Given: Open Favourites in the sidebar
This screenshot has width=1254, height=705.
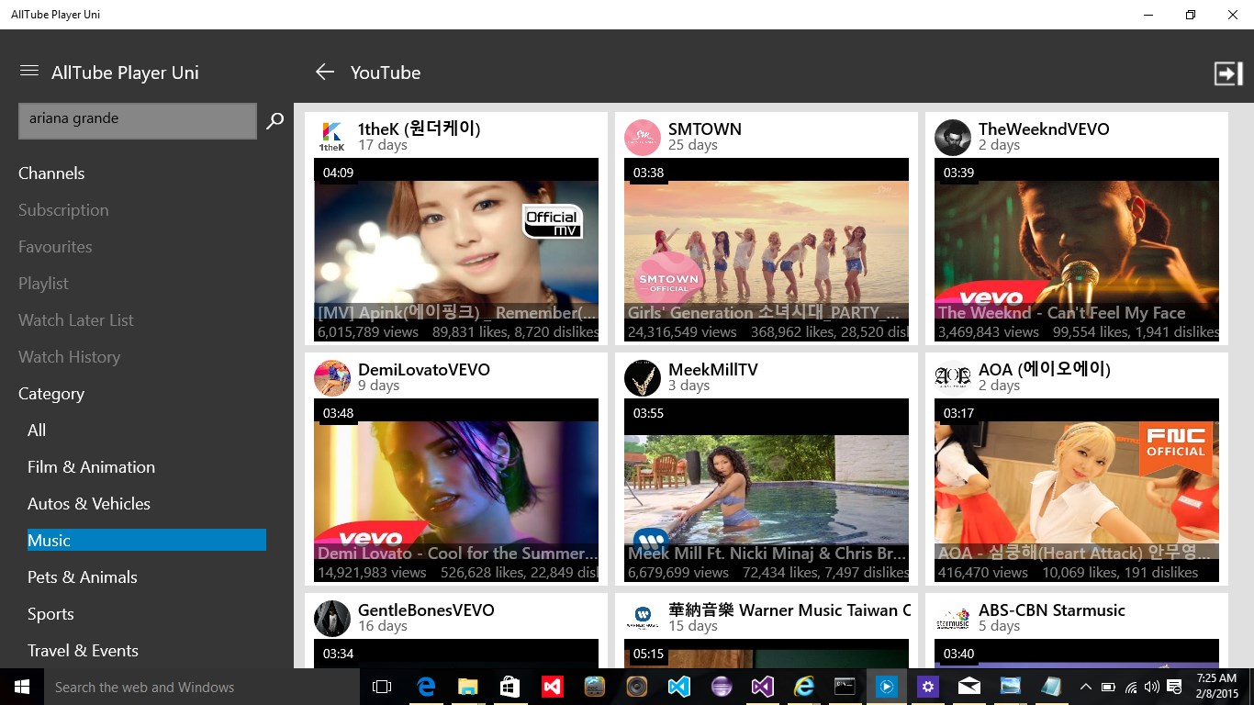Looking at the screenshot, I should pyautogui.click(x=55, y=247).
